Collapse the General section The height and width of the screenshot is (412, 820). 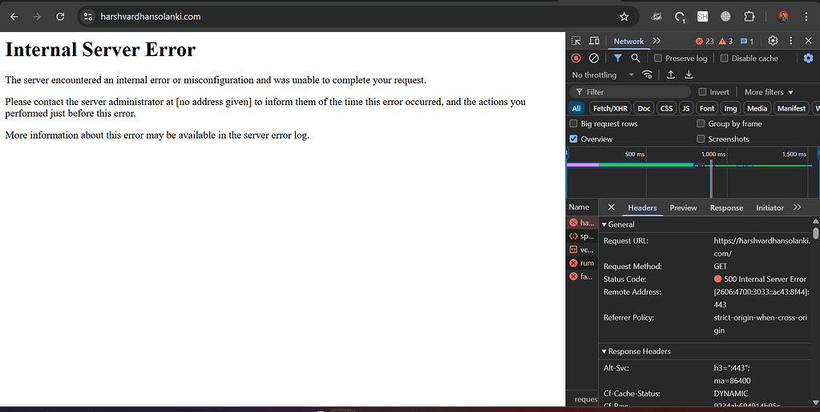point(618,224)
